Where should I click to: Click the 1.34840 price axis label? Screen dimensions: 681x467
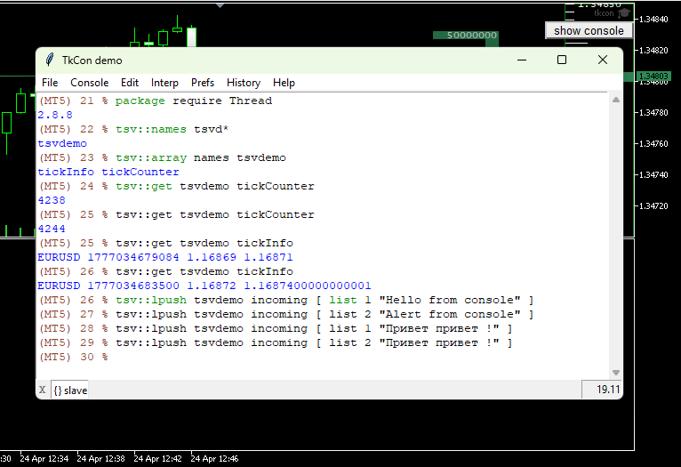point(653,19)
